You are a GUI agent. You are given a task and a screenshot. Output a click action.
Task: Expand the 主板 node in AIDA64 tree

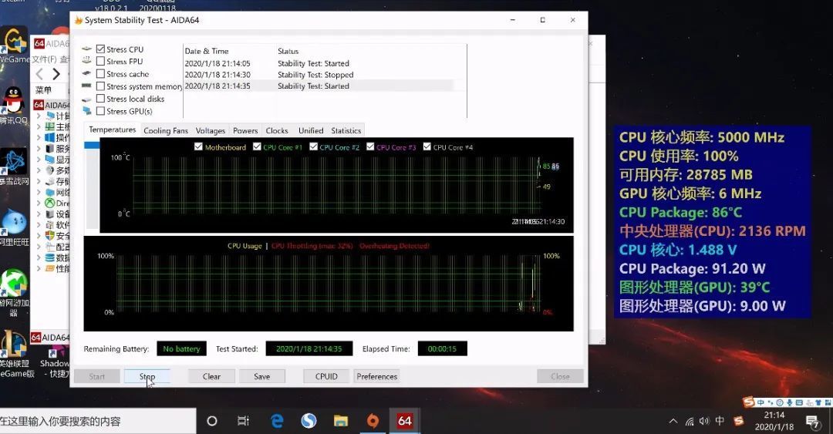[x=39, y=126]
